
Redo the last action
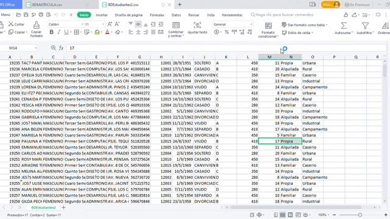[x=63, y=15]
